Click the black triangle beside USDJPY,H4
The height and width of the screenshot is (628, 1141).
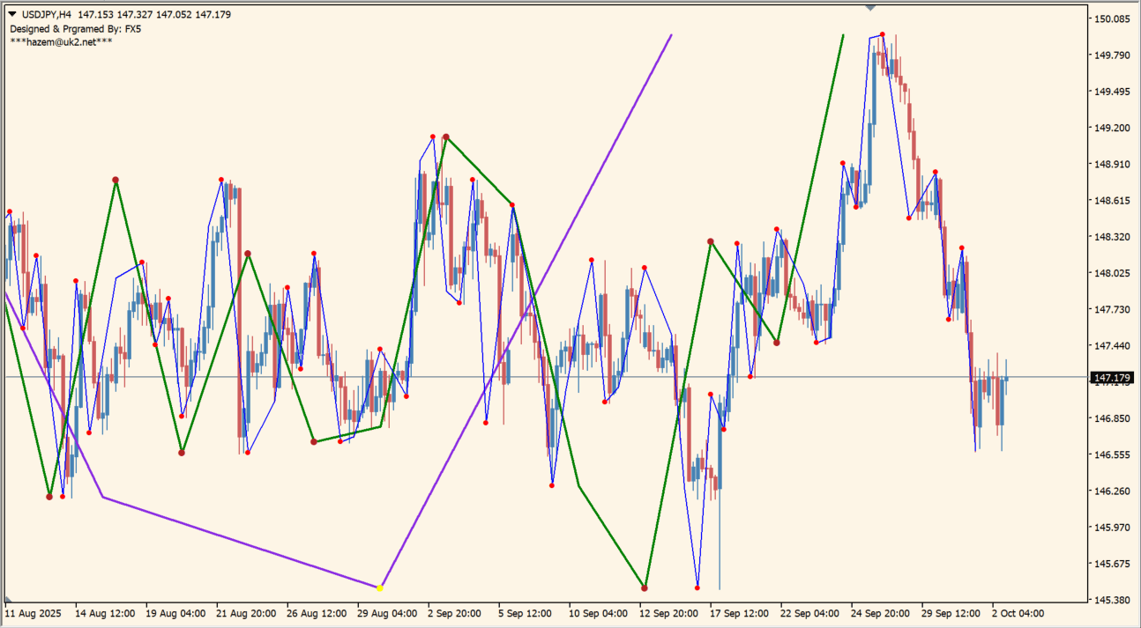point(12,15)
